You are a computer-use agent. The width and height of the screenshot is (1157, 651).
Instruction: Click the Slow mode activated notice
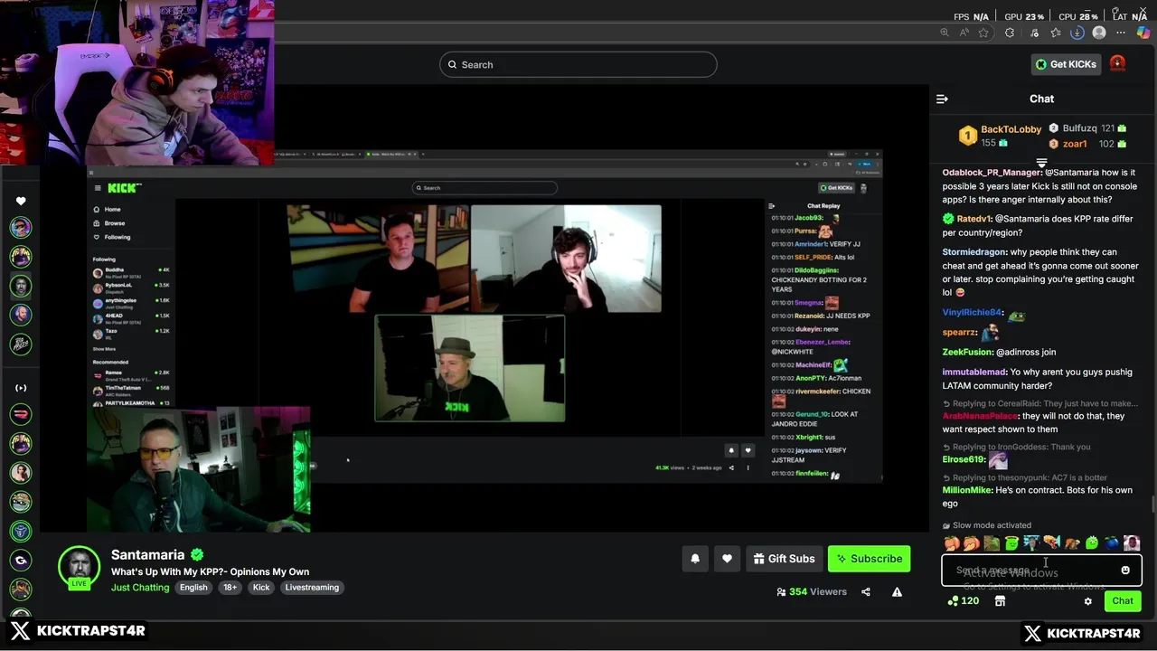pyautogui.click(x=987, y=525)
